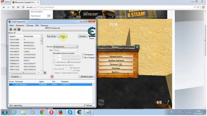The width and height of the screenshot is (207, 116).
Task: Open Firefox from the taskbar
Action: point(60,112)
